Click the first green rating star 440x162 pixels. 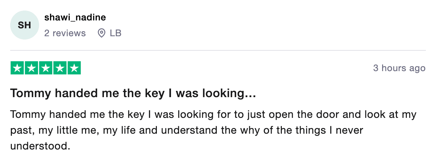[17, 68]
